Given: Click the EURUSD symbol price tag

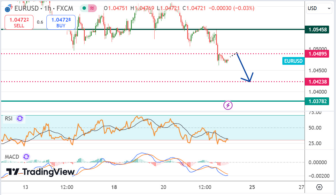Looking at the screenshot, I should 293,61.
